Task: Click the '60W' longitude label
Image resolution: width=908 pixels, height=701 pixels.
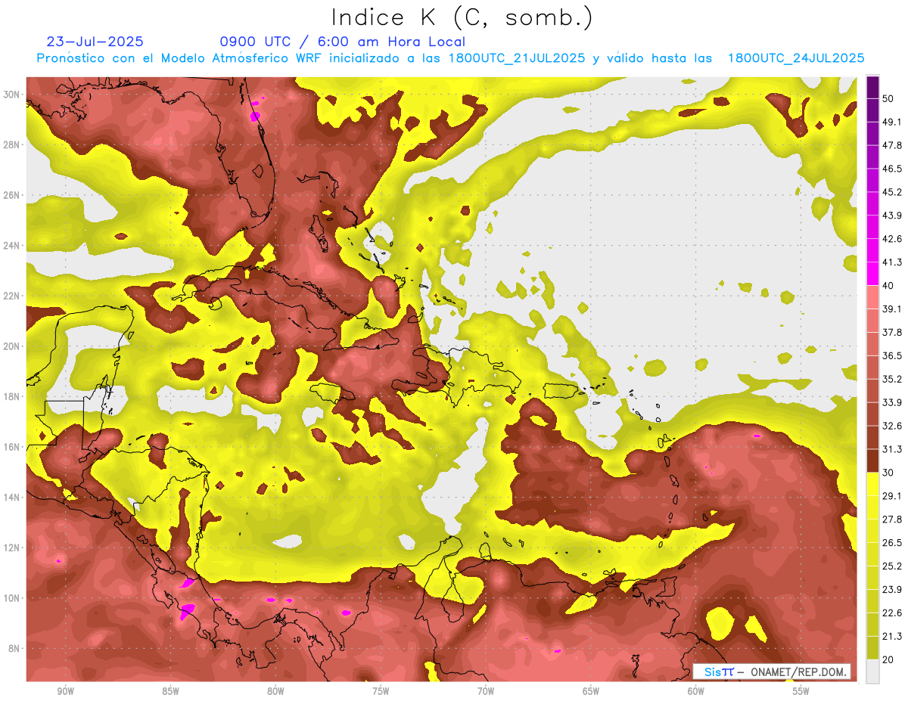Action: click(696, 692)
